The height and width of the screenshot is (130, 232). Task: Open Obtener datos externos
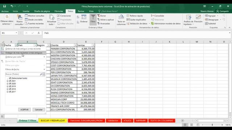pyautogui.click(x=7, y=20)
